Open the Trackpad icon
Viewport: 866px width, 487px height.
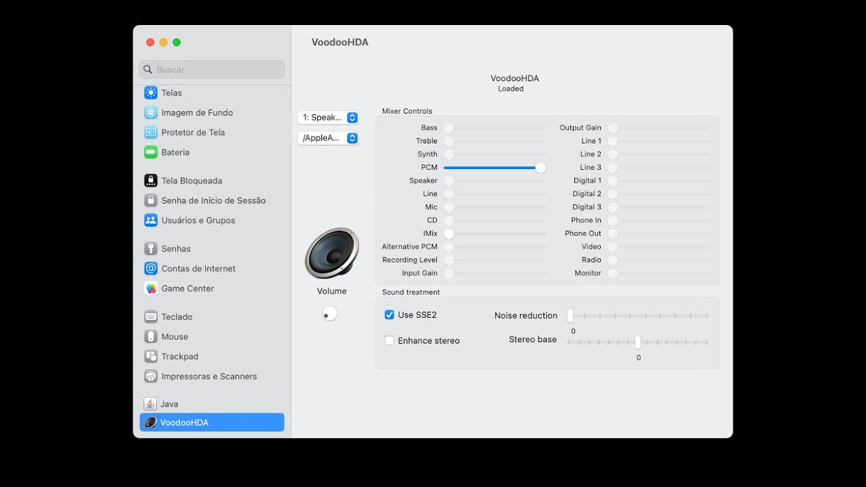click(151, 356)
